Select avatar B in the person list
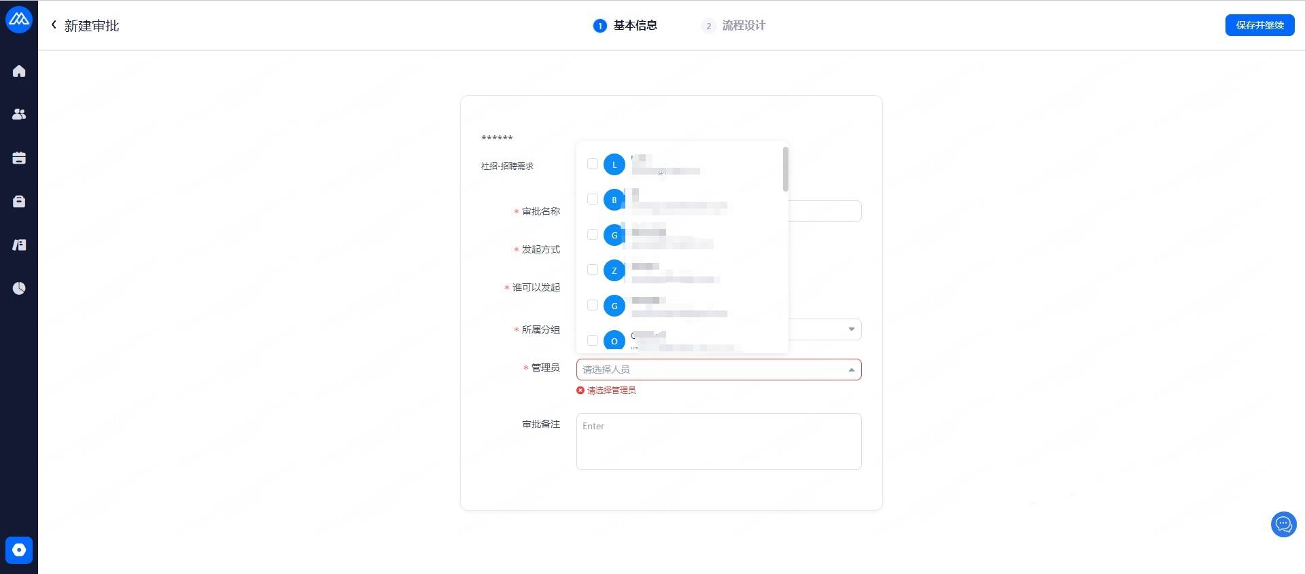 tap(614, 200)
